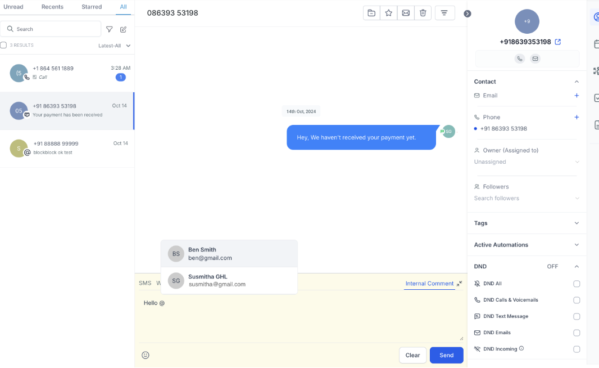Viewport: 599px width, 368px height.
Task: Open the emoji picker in composer
Action: [x=146, y=355]
